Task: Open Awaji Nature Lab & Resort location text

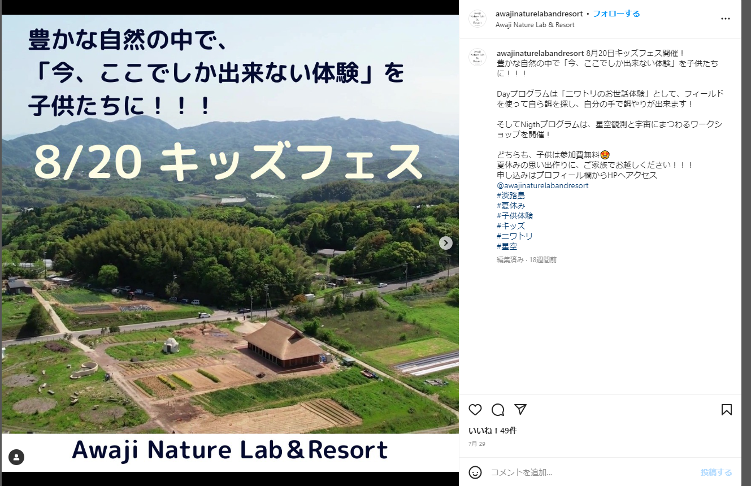Action: [x=535, y=25]
